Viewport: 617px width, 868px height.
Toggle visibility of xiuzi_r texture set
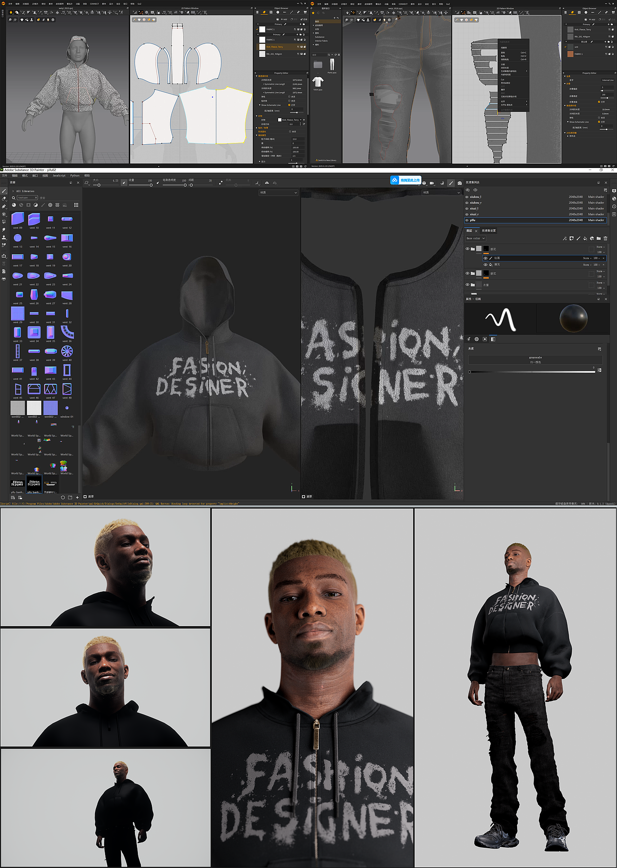click(467, 214)
